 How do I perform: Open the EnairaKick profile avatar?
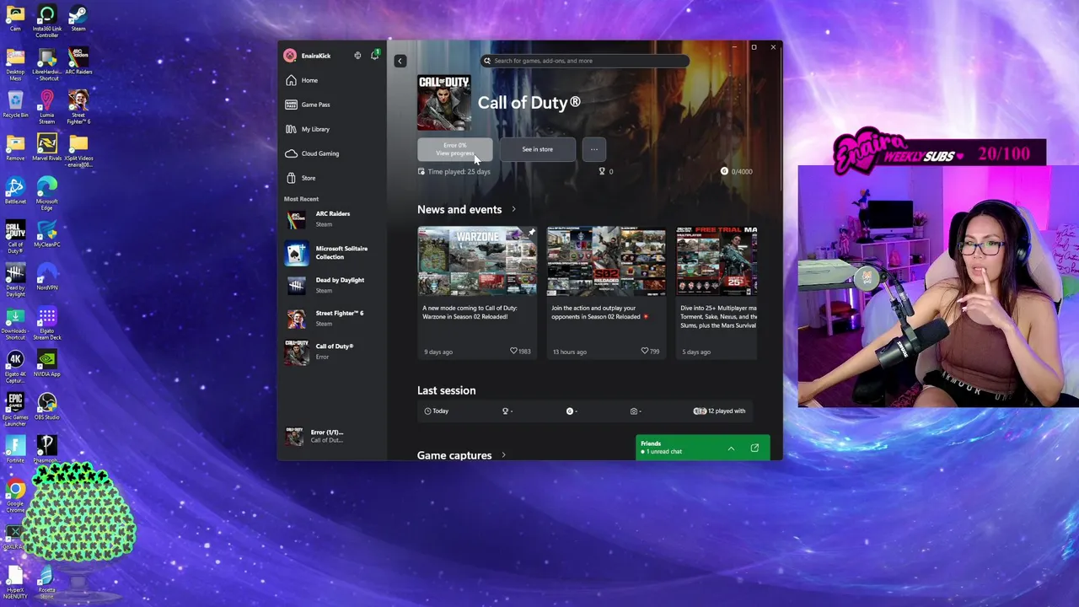pos(290,56)
